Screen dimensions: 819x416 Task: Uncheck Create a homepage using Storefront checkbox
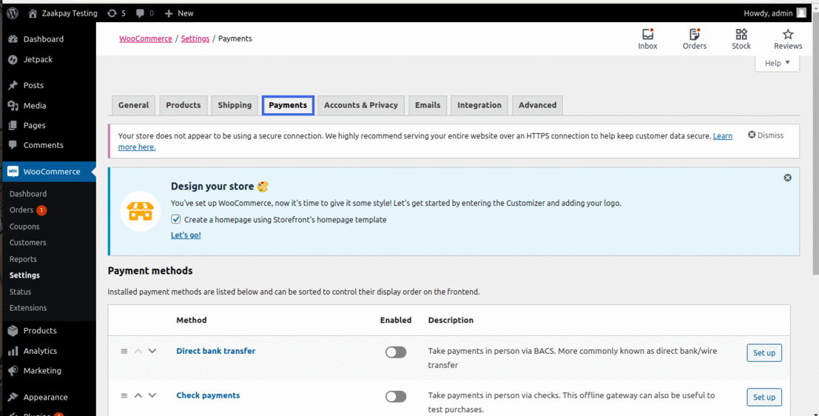(176, 220)
